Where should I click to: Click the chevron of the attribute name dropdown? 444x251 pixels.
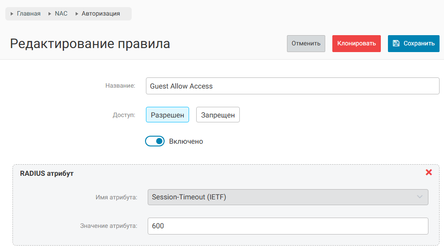(419, 197)
